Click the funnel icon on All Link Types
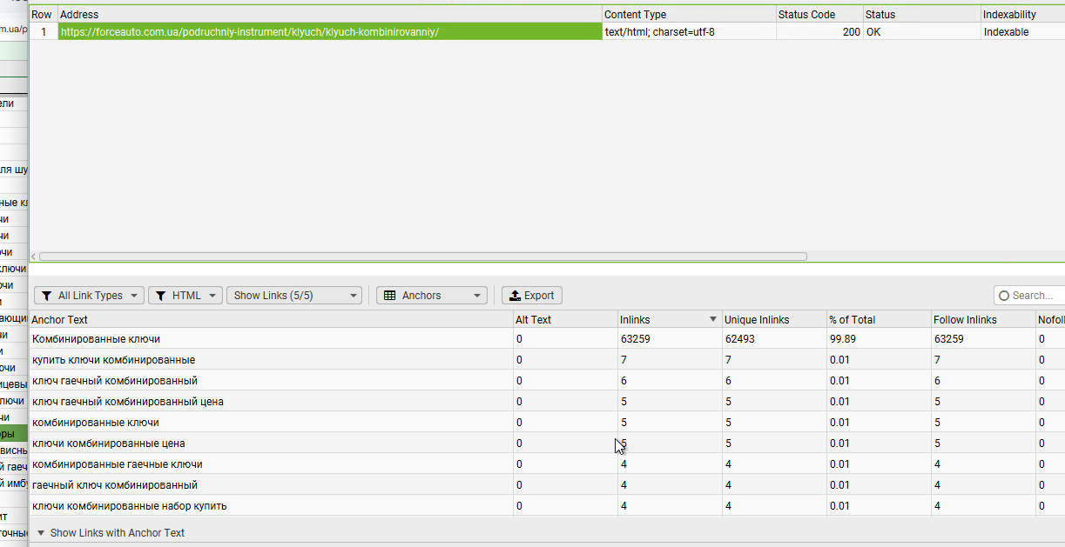 pos(47,296)
